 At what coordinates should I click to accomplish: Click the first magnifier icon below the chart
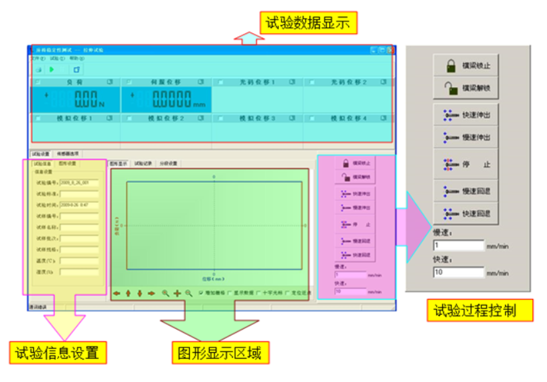point(165,293)
